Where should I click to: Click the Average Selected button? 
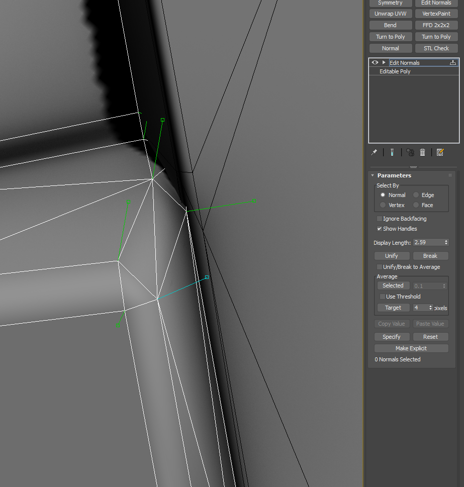393,285
